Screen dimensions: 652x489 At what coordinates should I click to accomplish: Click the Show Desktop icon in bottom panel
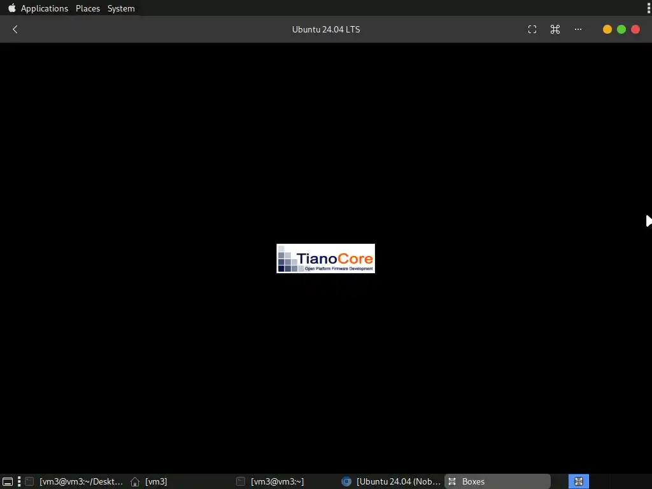[x=8, y=481]
